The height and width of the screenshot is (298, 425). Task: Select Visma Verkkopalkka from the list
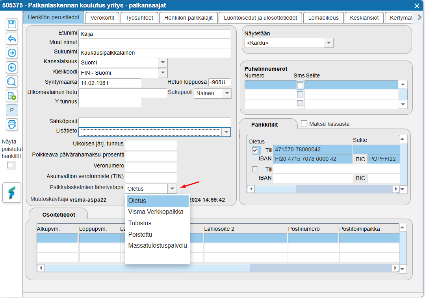(156, 212)
